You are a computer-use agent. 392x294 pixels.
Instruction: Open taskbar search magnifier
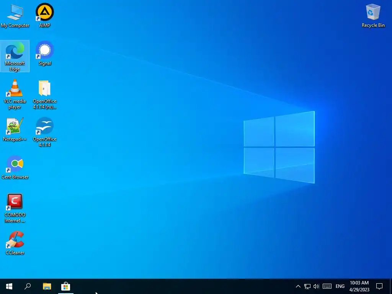[x=28, y=286]
